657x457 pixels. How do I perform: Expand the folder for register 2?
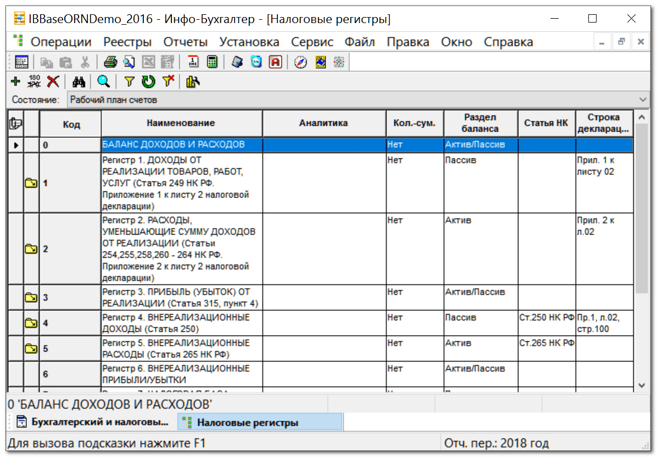(31, 249)
